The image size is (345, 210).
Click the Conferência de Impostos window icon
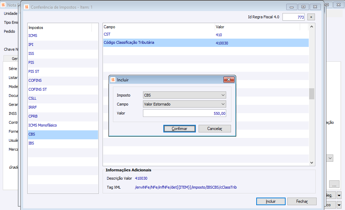tap(27, 7)
